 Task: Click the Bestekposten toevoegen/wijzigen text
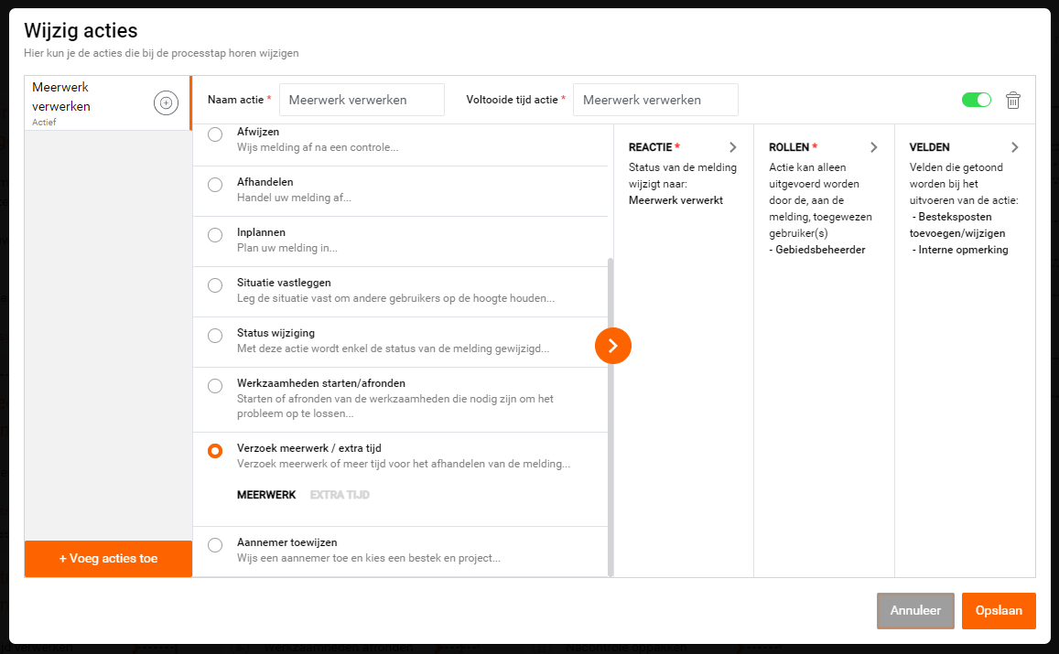(x=957, y=225)
